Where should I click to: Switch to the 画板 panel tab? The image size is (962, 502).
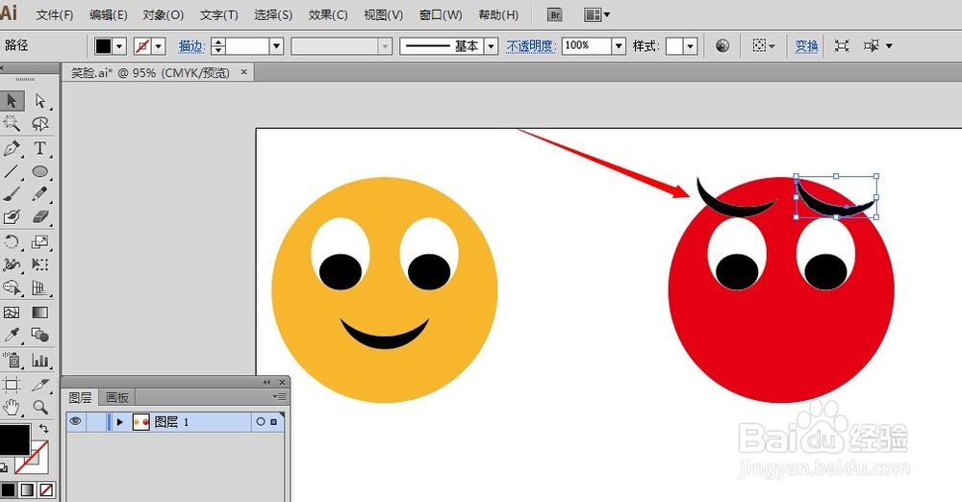[x=117, y=398]
